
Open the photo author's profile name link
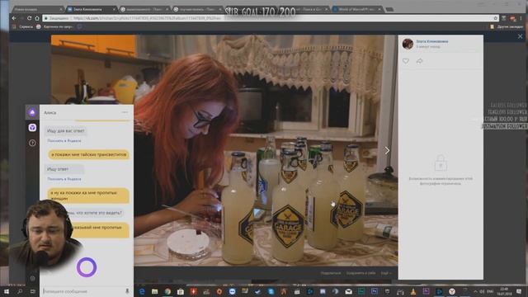click(431, 41)
